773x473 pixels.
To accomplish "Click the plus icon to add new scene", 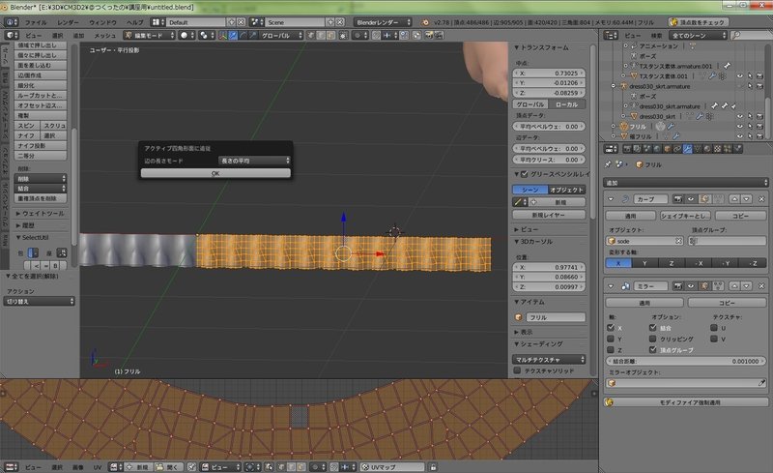I will click(330, 22).
